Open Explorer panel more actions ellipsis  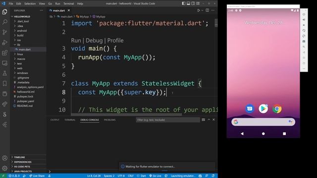(x=41, y=10)
